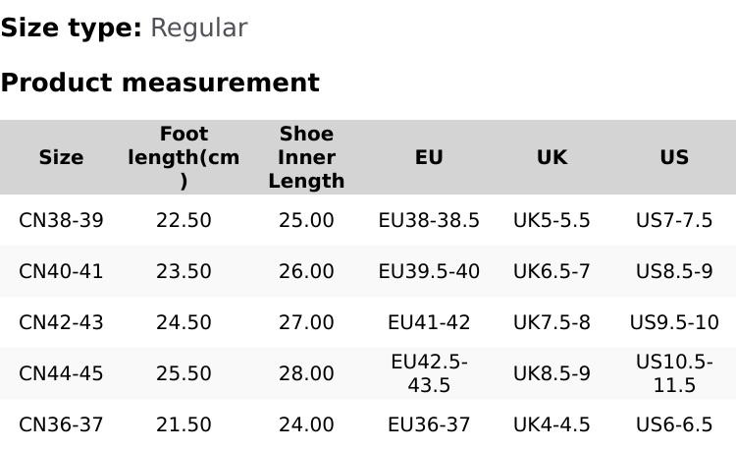Image resolution: width=736 pixels, height=450 pixels.
Task: Click the US column header
Action: (674, 157)
